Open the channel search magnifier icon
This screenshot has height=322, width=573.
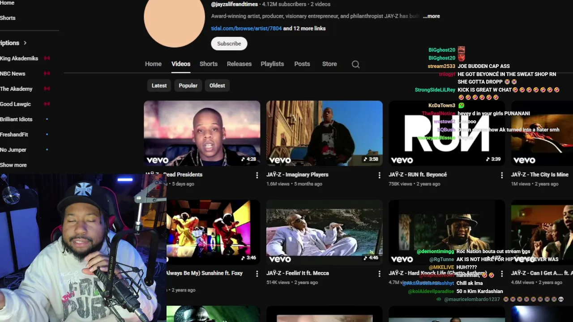coord(355,64)
